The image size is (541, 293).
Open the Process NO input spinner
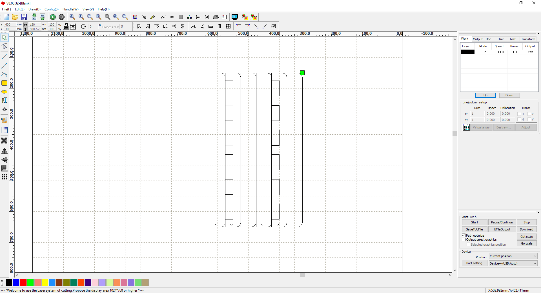[125, 26]
